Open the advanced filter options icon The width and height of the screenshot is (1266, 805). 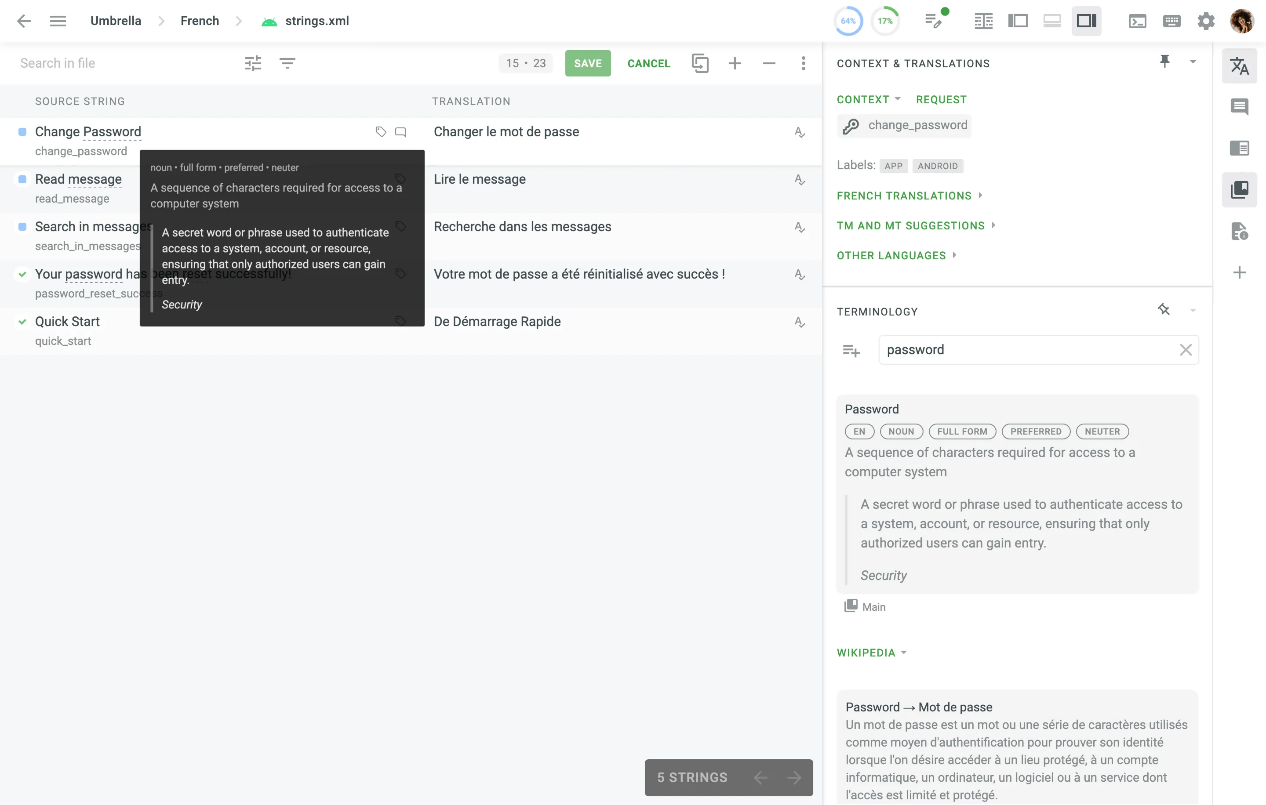(253, 63)
